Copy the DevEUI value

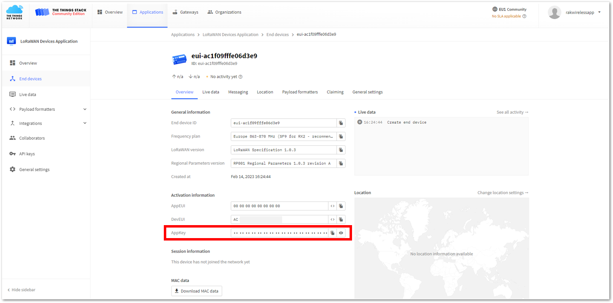[x=341, y=219]
